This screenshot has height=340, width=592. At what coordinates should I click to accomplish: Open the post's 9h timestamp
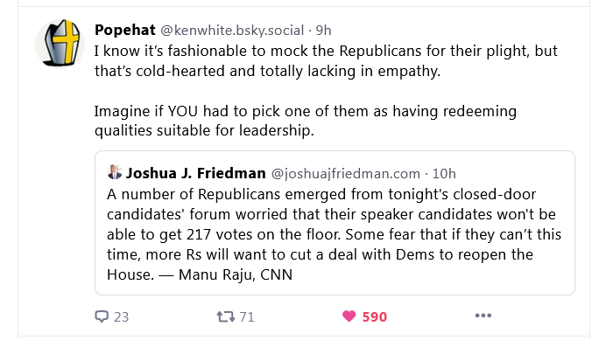323,31
